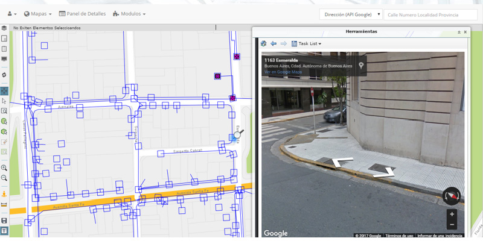Click the Ver en Google Maps link
Screen dimensions: 483x241
click(283, 72)
